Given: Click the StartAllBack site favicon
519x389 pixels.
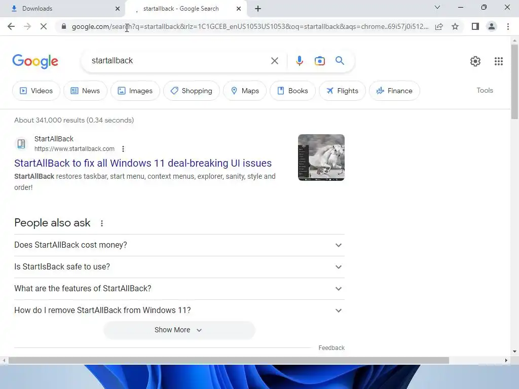Looking at the screenshot, I should pyautogui.click(x=21, y=144).
